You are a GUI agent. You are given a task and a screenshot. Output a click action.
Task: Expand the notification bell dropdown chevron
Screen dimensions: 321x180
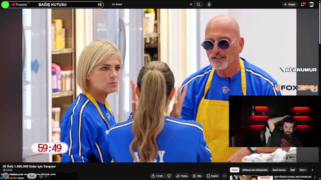pyautogui.click(x=46, y=176)
